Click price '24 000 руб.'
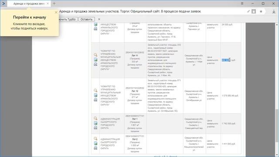 pos(227,24)
